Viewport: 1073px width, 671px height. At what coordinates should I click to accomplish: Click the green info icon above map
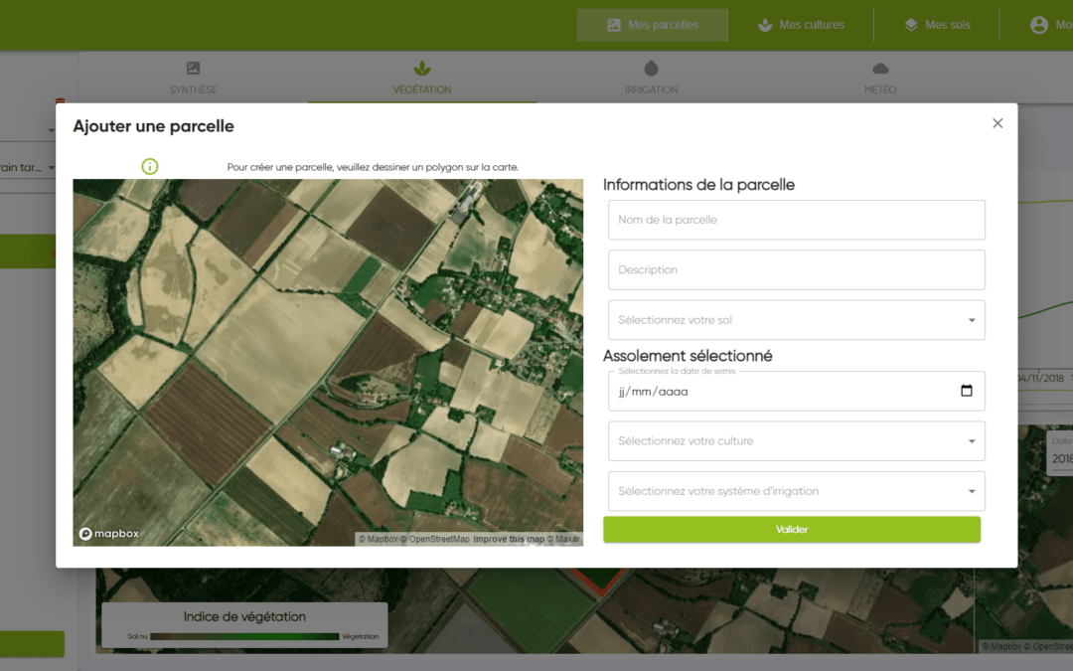click(x=150, y=166)
